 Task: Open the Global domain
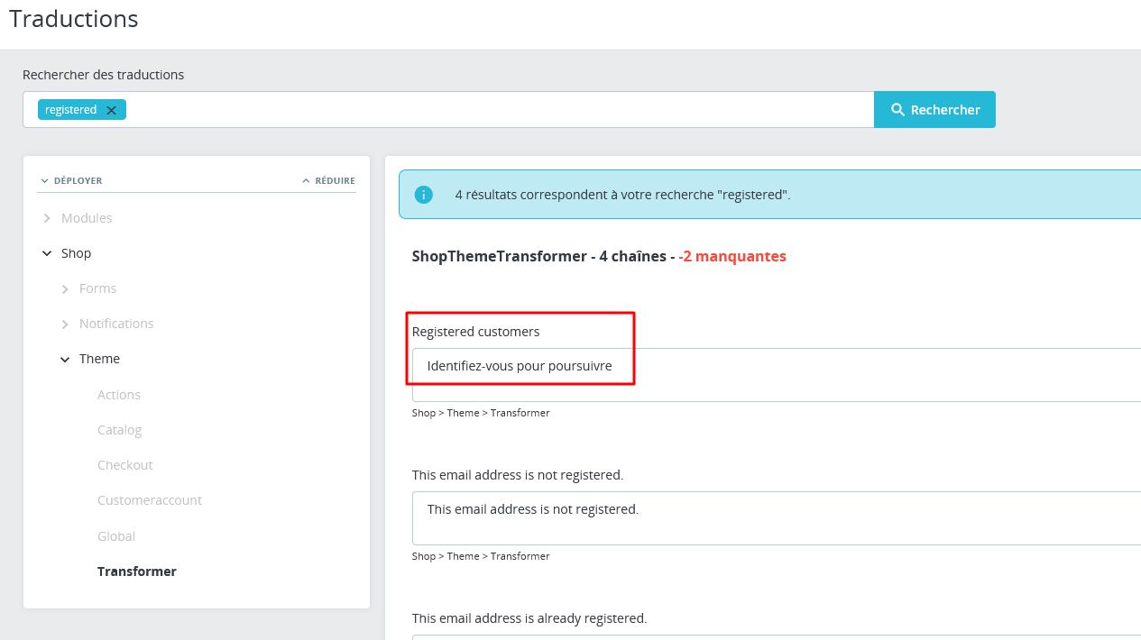[116, 536]
